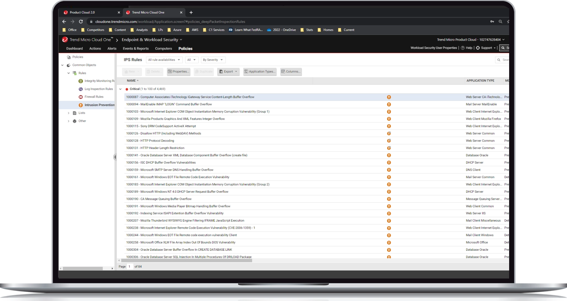567x301 pixels.
Task: Click the Common Objects icon
Action: coord(69,65)
